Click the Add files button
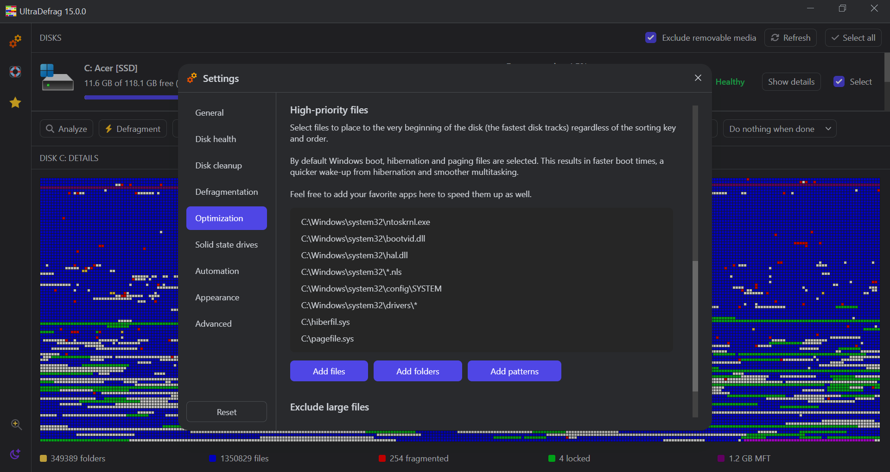890x472 pixels. point(329,371)
